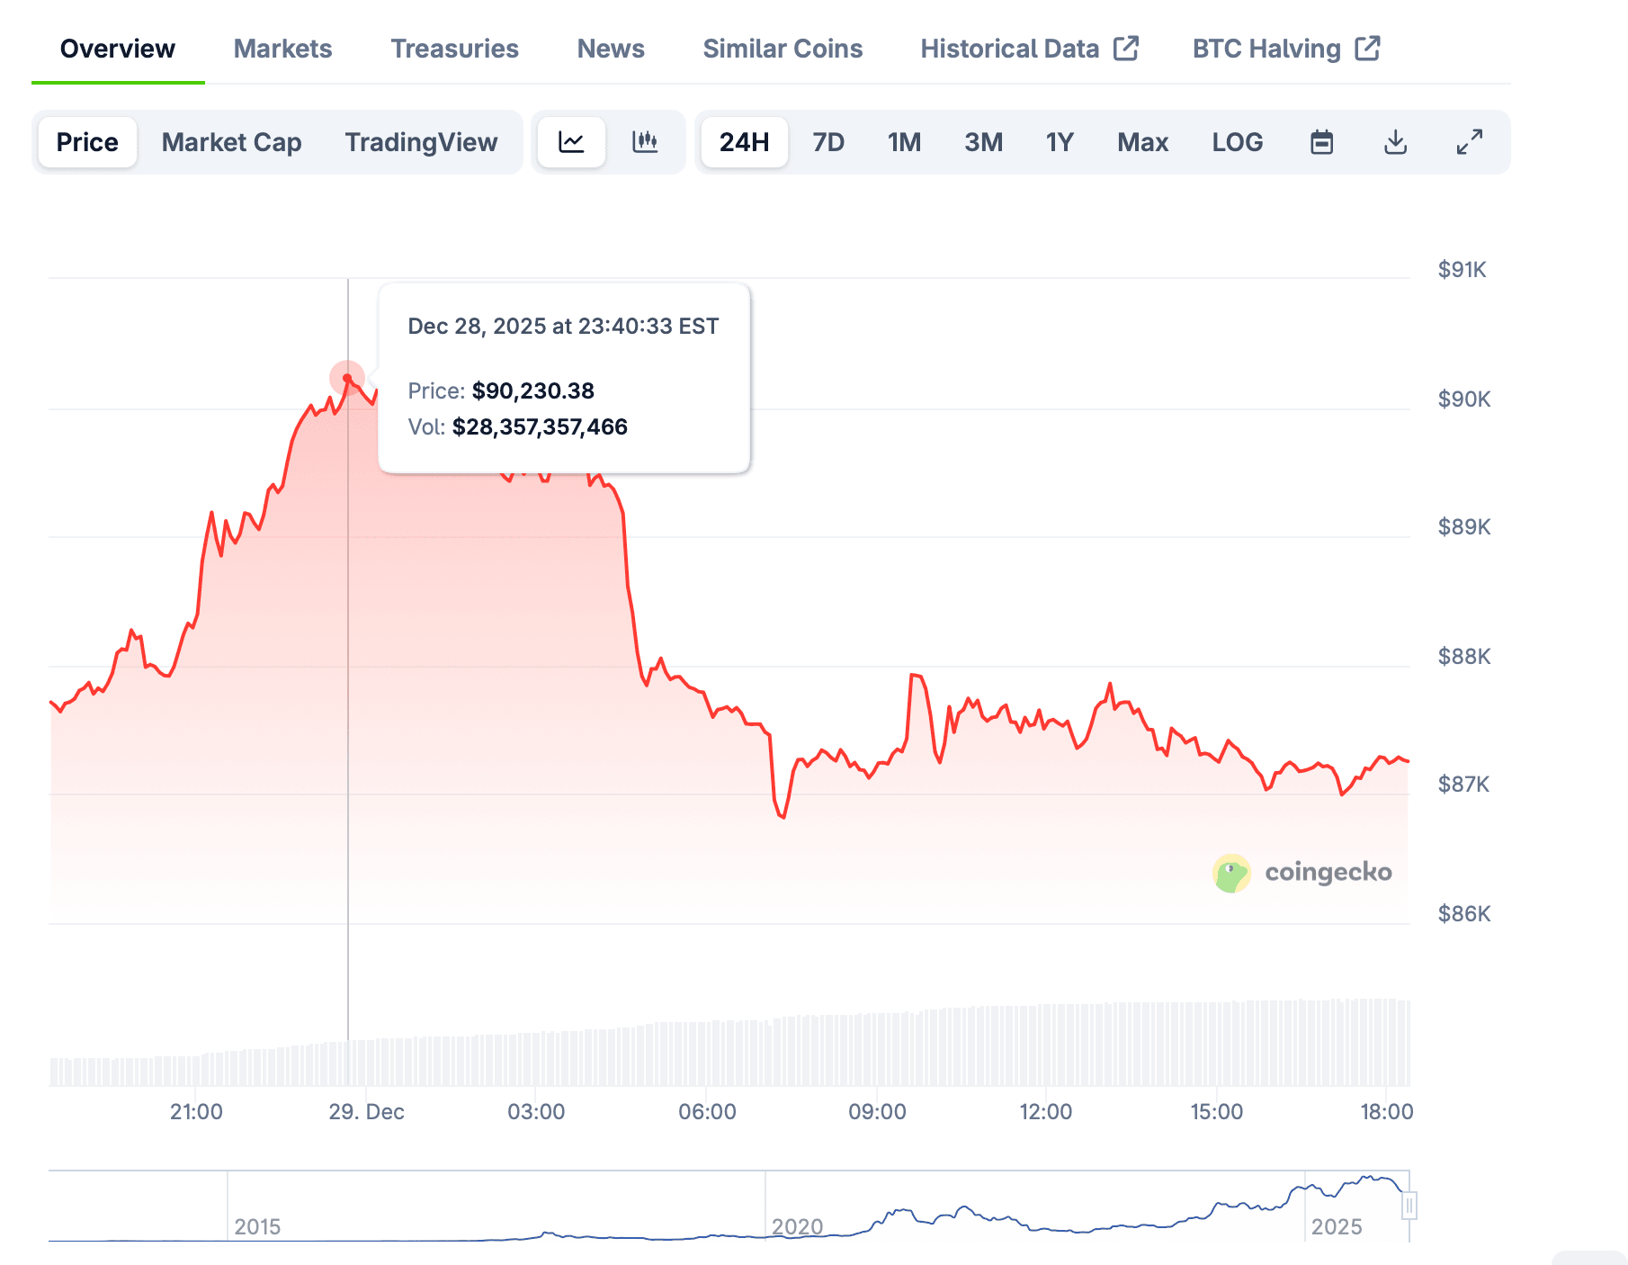1628x1265 pixels.
Task: Click the range navigator right handle
Action: 1409,1206
